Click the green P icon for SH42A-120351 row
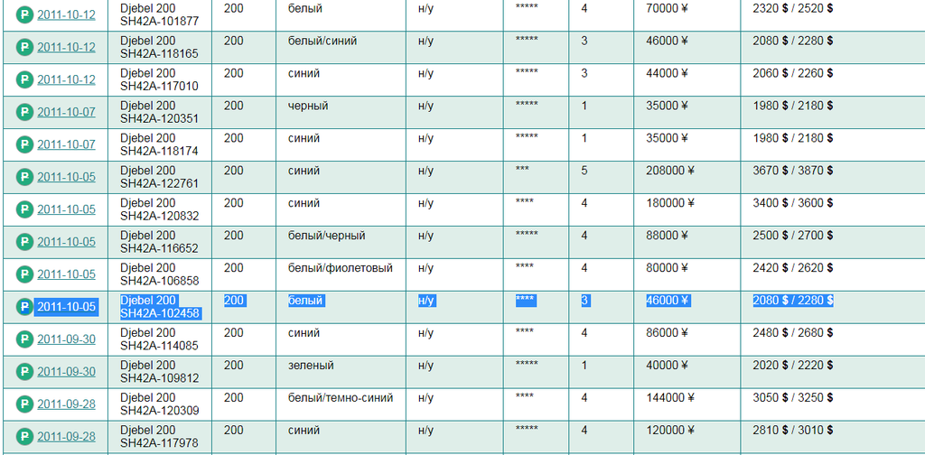925x455 pixels. 24,112
